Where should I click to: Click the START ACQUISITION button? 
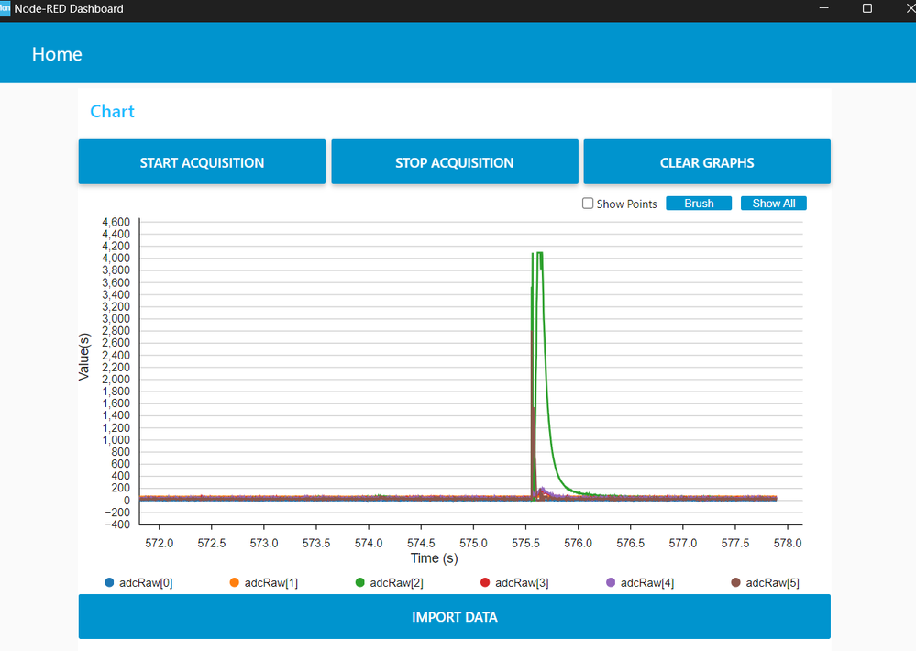(x=202, y=162)
